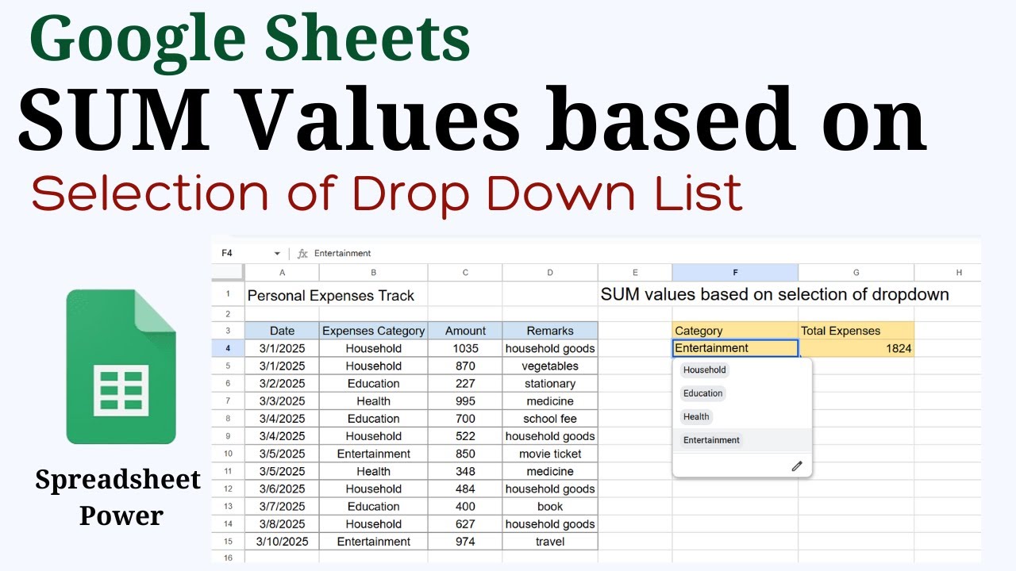Image resolution: width=1016 pixels, height=571 pixels.
Task: Click date cell 3/8/2025
Action: click(282, 523)
